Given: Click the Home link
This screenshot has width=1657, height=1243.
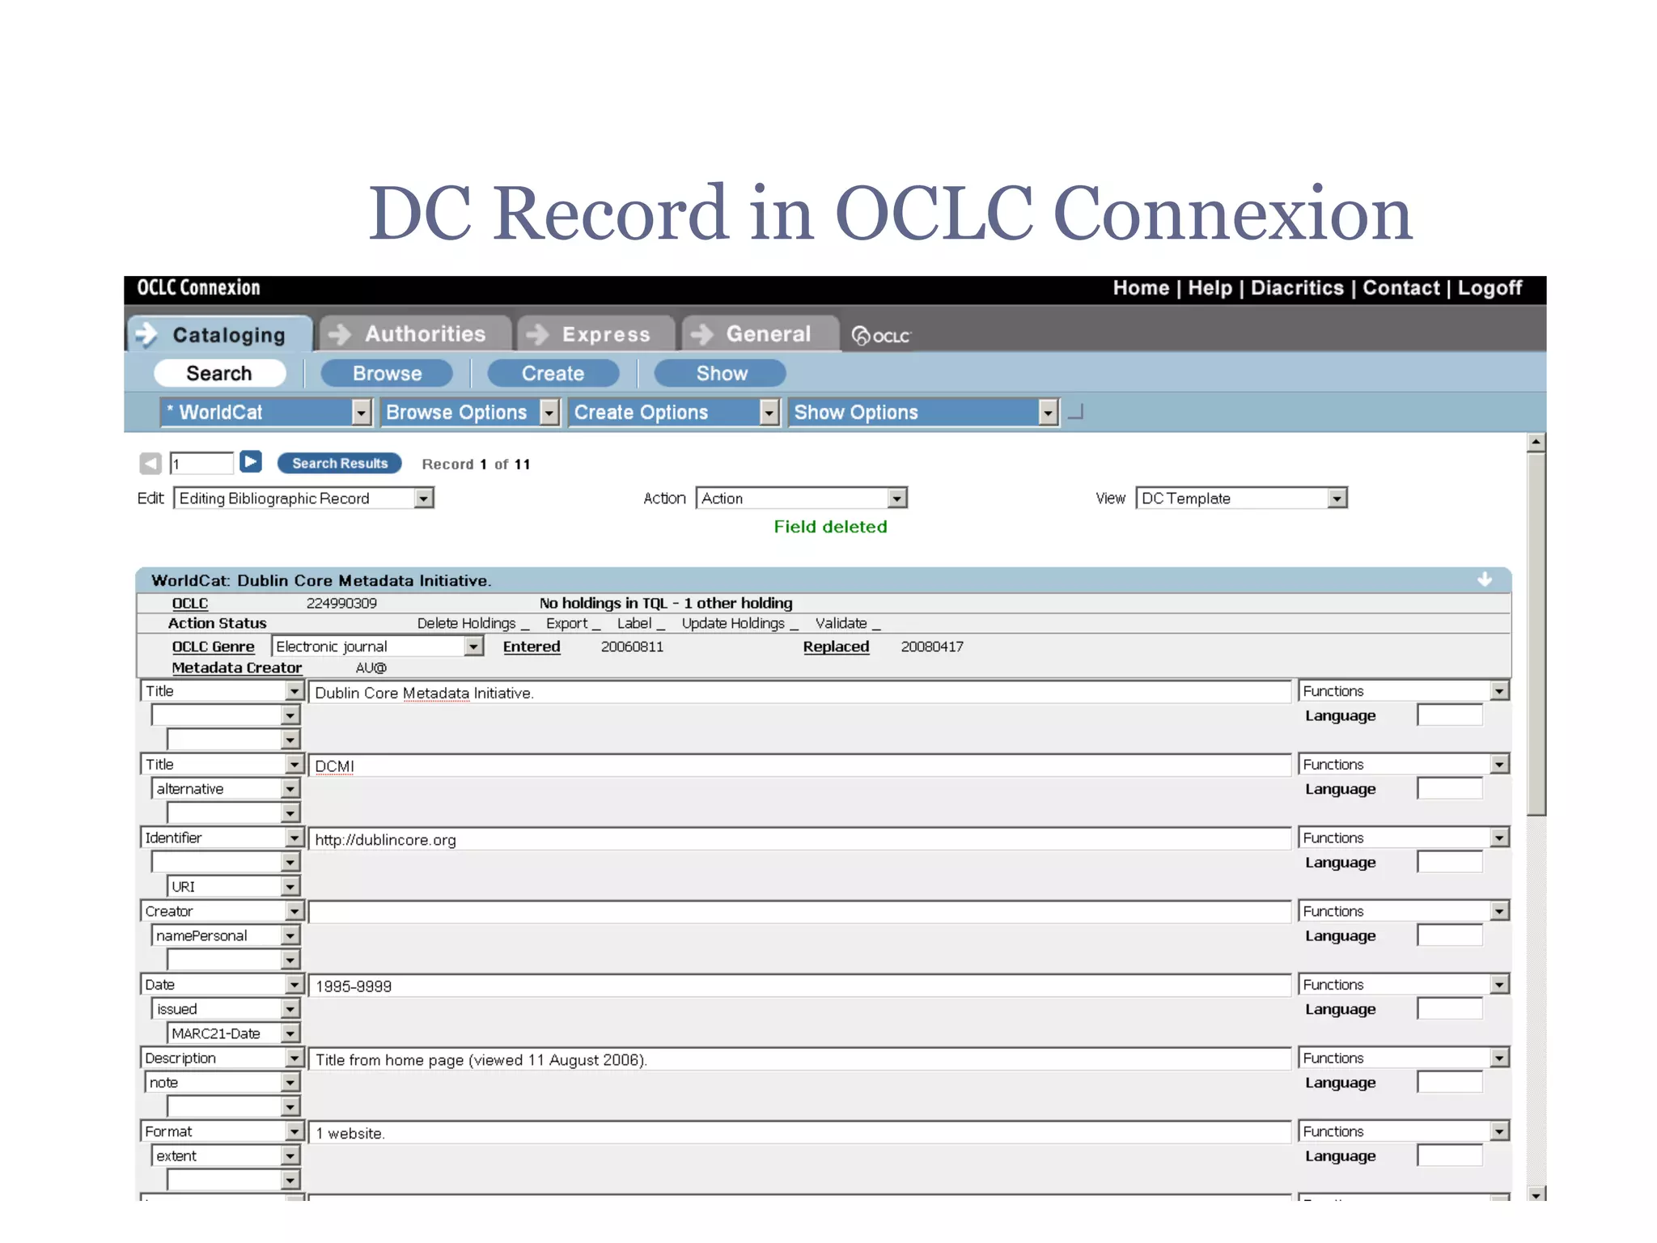Looking at the screenshot, I should point(1141,288).
